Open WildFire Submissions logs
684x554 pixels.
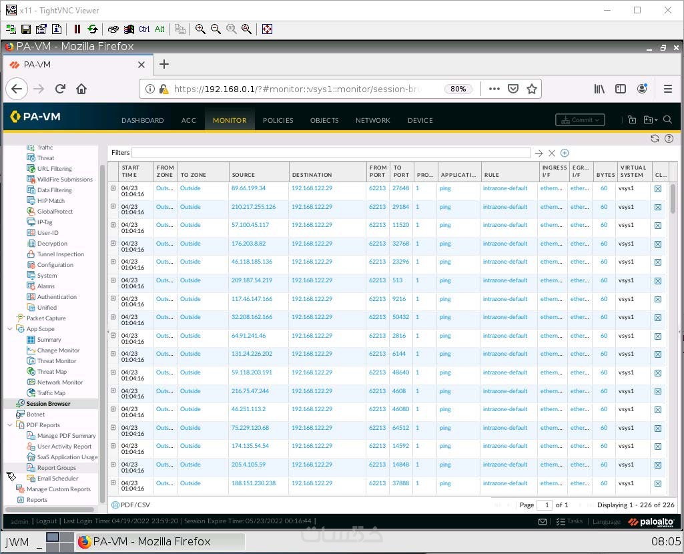tap(65, 180)
